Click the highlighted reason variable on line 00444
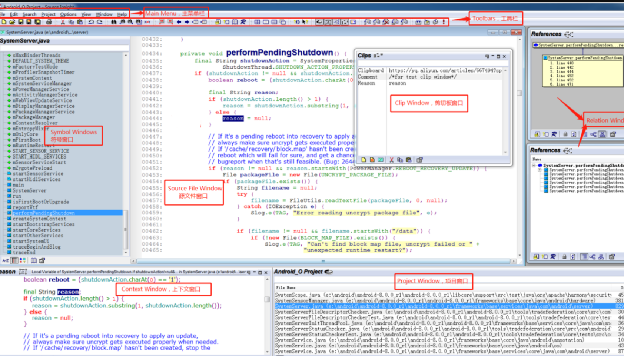Screen dimensions: 624x356 233,119
